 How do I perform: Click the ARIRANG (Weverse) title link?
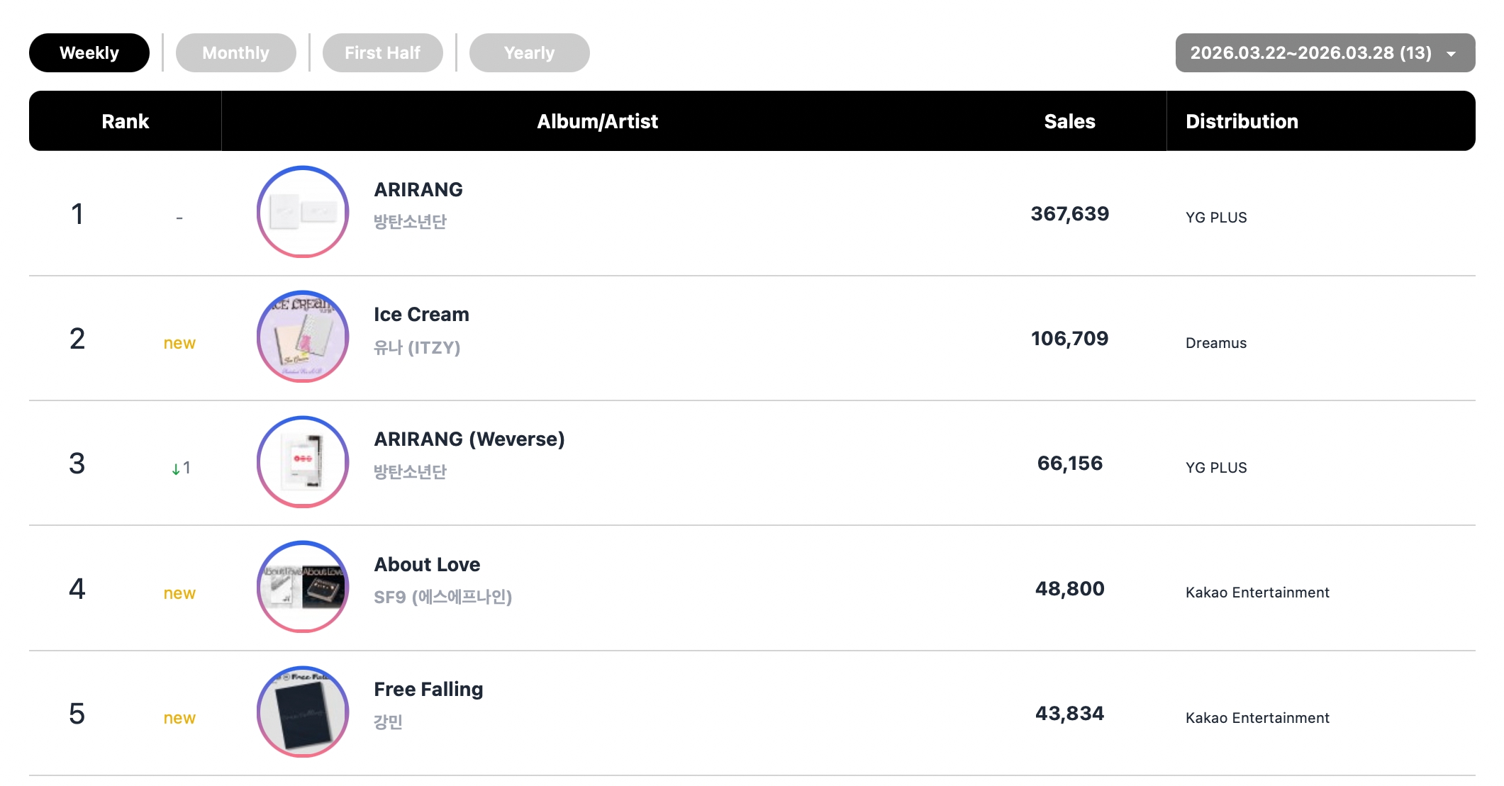(x=469, y=439)
